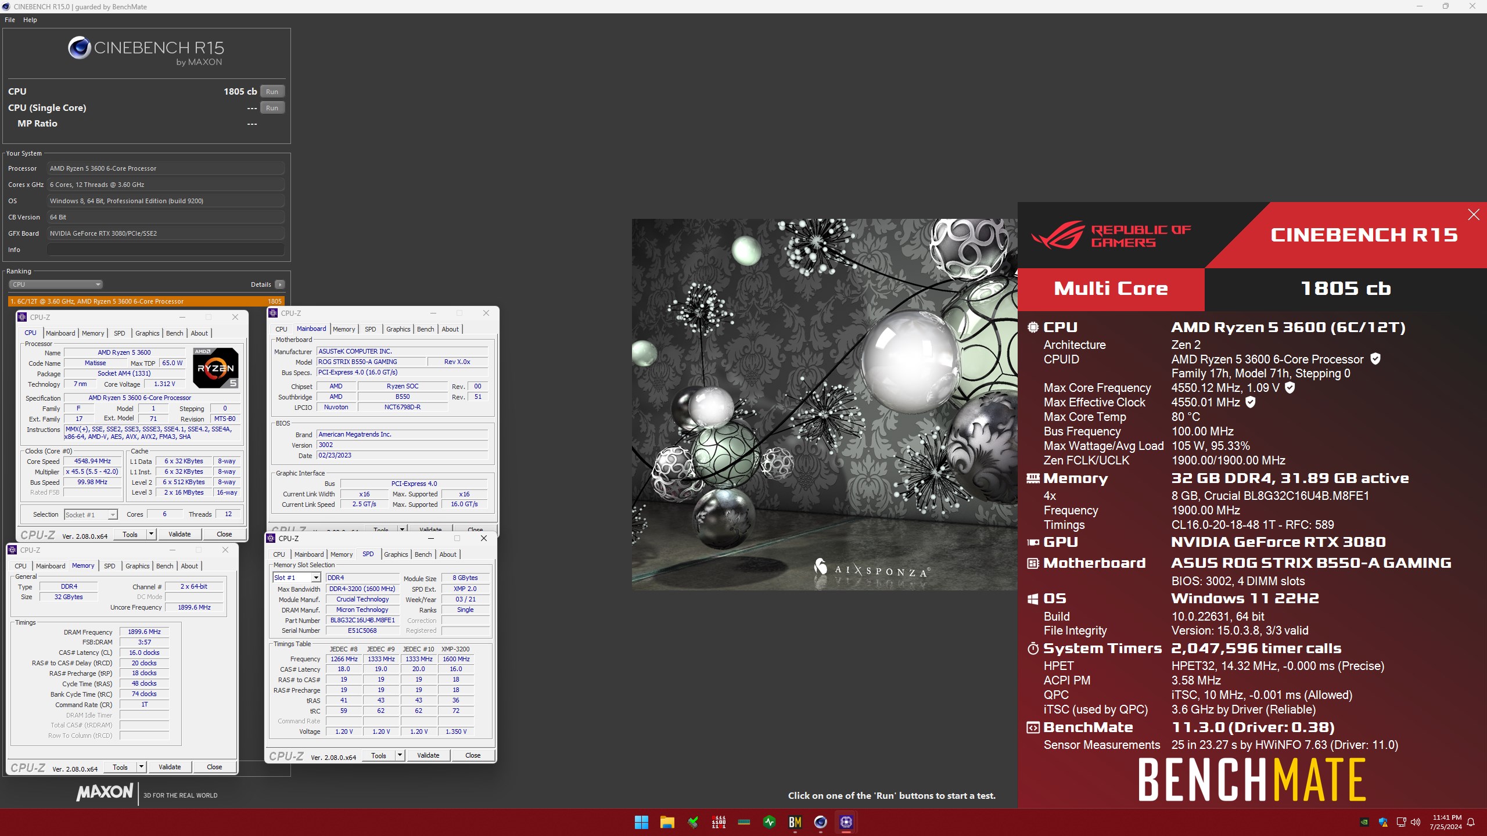The image size is (1487, 836).
Task: Click BIOS Version value 3002
Action: (402, 445)
